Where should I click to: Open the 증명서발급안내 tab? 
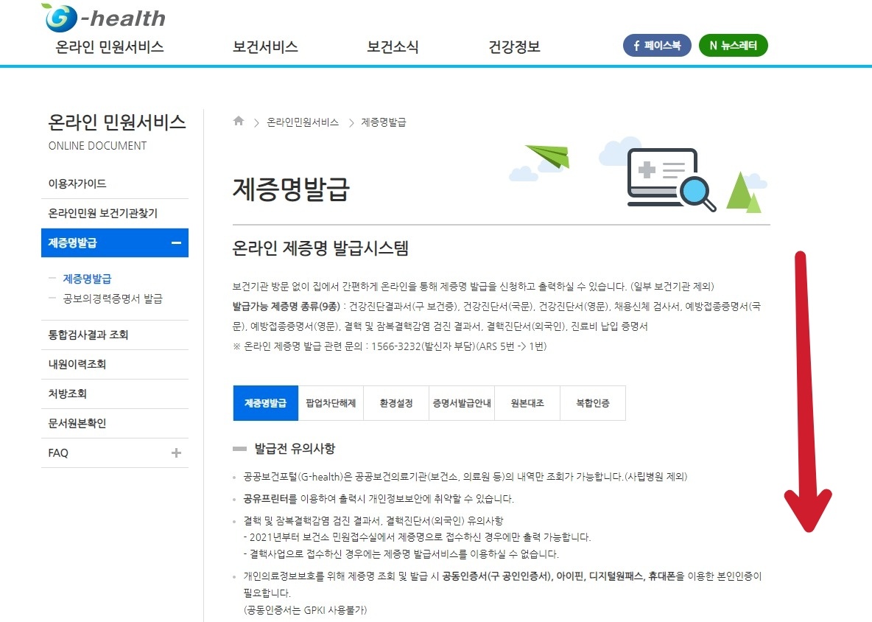(461, 403)
